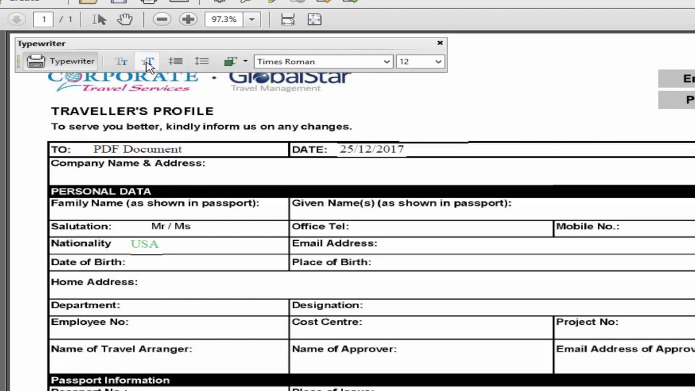Select the typed date 25/12/2017
The width and height of the screenshot is (695, 391).
click(371, 149)
